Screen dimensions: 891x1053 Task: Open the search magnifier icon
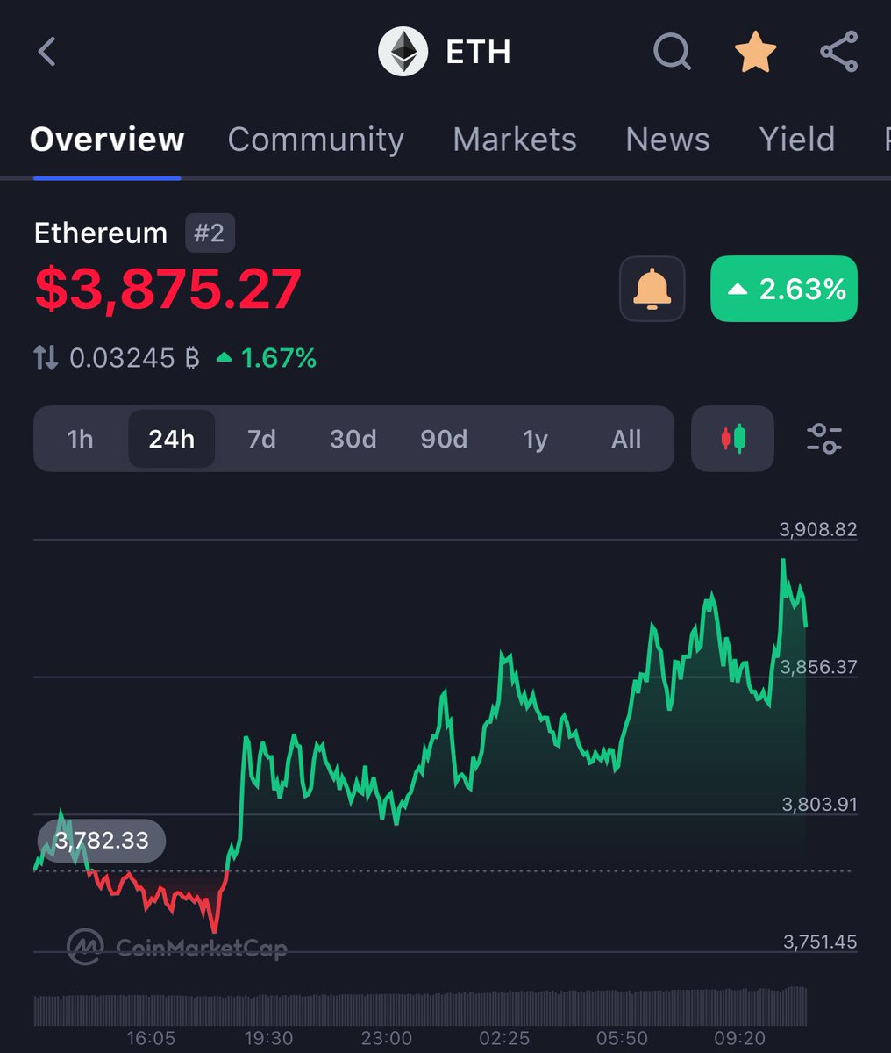[x=673, y=53]
